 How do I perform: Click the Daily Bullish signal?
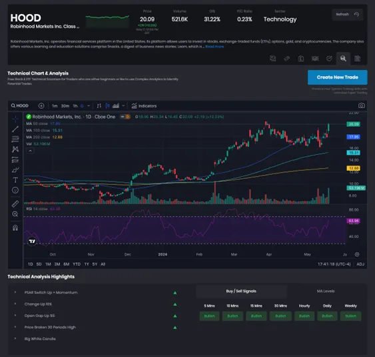[327, 316]
